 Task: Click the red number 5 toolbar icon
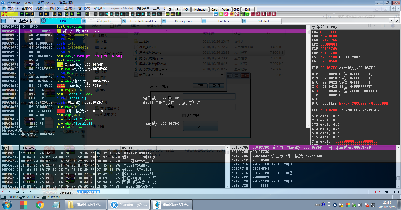(274, 14)
